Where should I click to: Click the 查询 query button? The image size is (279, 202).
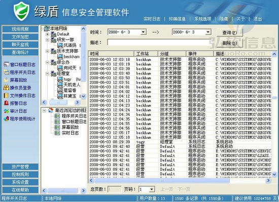230,32
